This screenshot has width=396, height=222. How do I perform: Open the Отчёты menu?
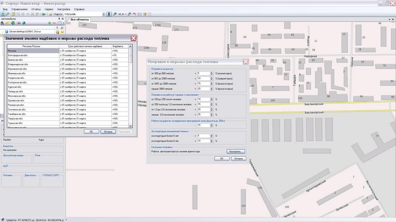36,9
